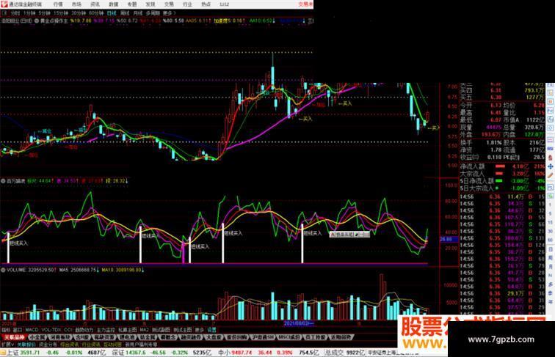Click 净流入额 row in fund flow panel
The width and height of the screenshot is (555, 357).
click(502, 166)
